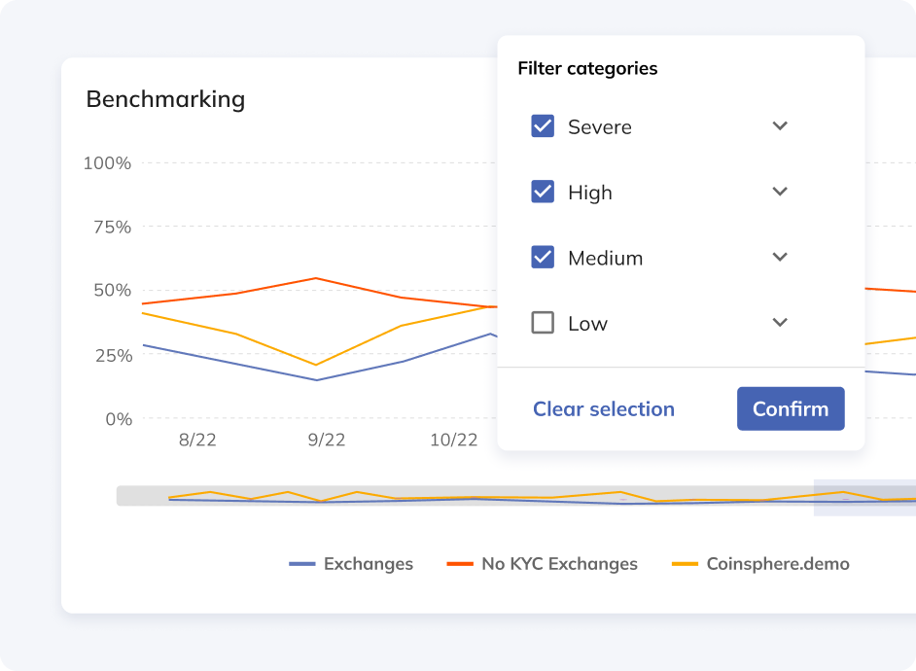
Task: Select the 8/22 x-axis date label
Action: point(197,440)
